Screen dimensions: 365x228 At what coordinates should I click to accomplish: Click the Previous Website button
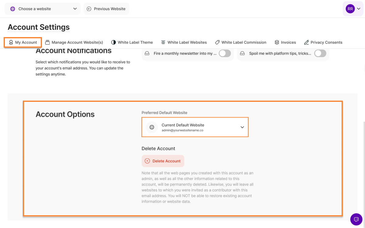[x=106, y=9]
